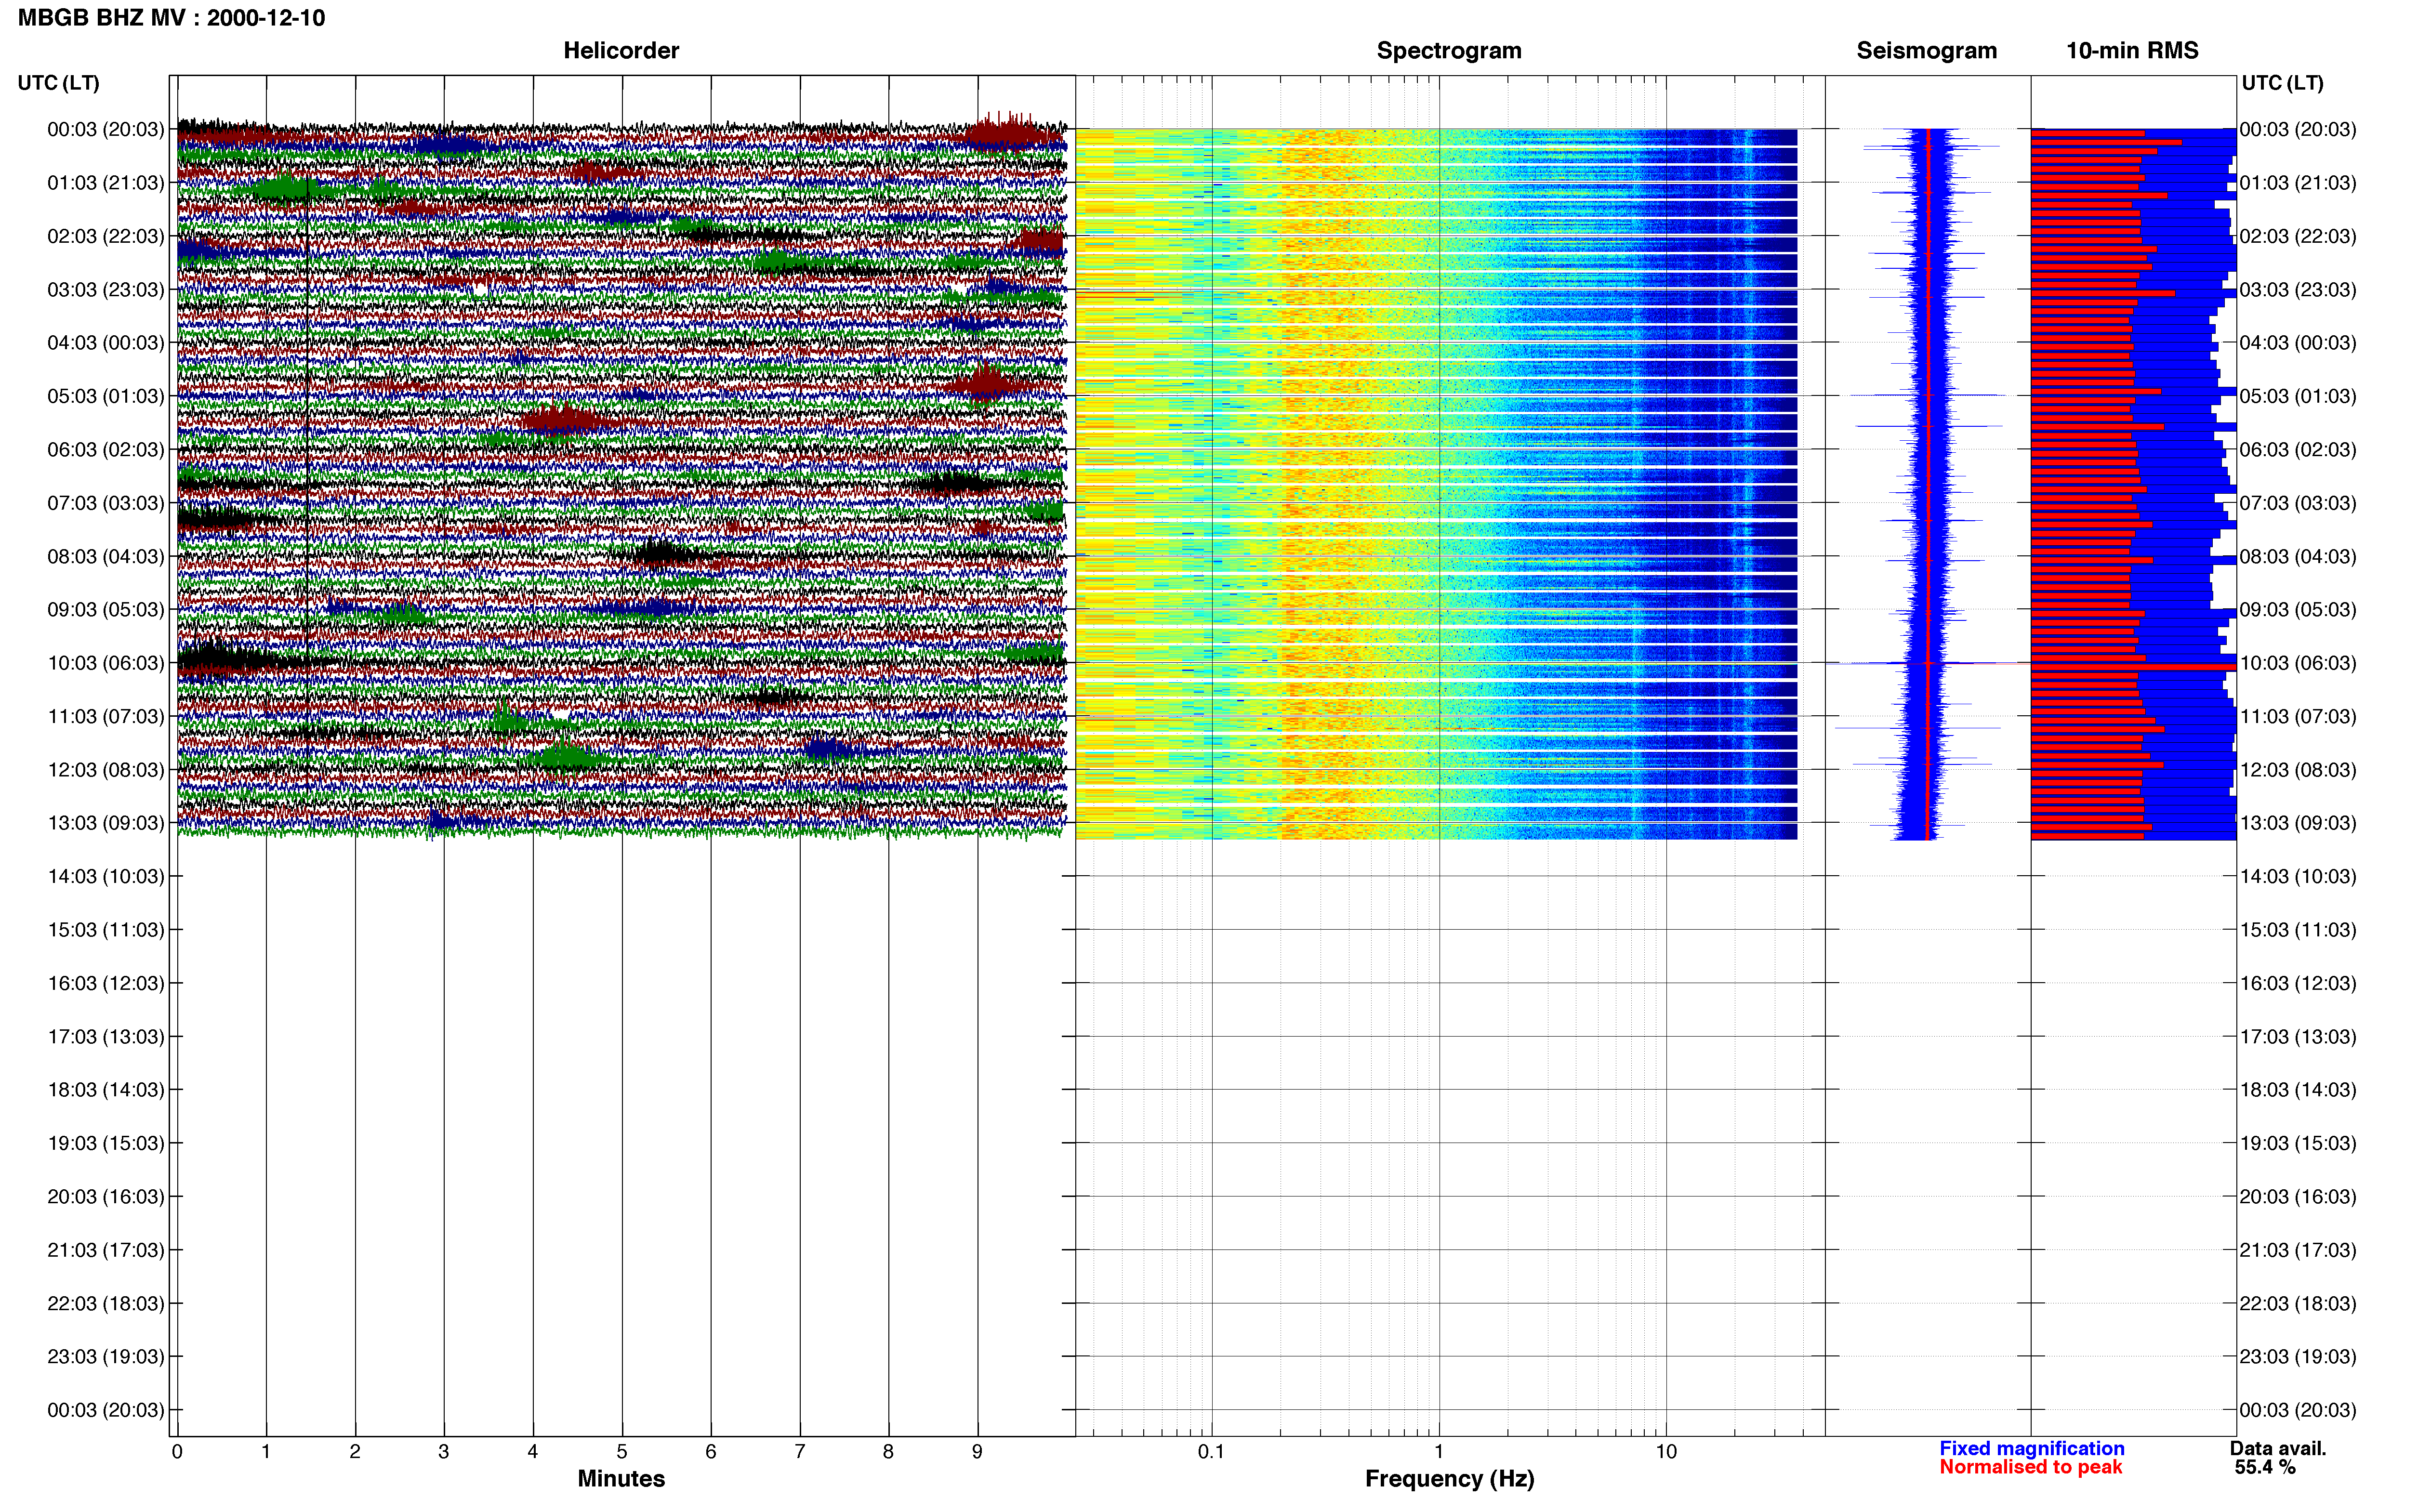
Task: Click 14:03 (10:03) on the Helicorder time axis
Action: click(106, 877)
